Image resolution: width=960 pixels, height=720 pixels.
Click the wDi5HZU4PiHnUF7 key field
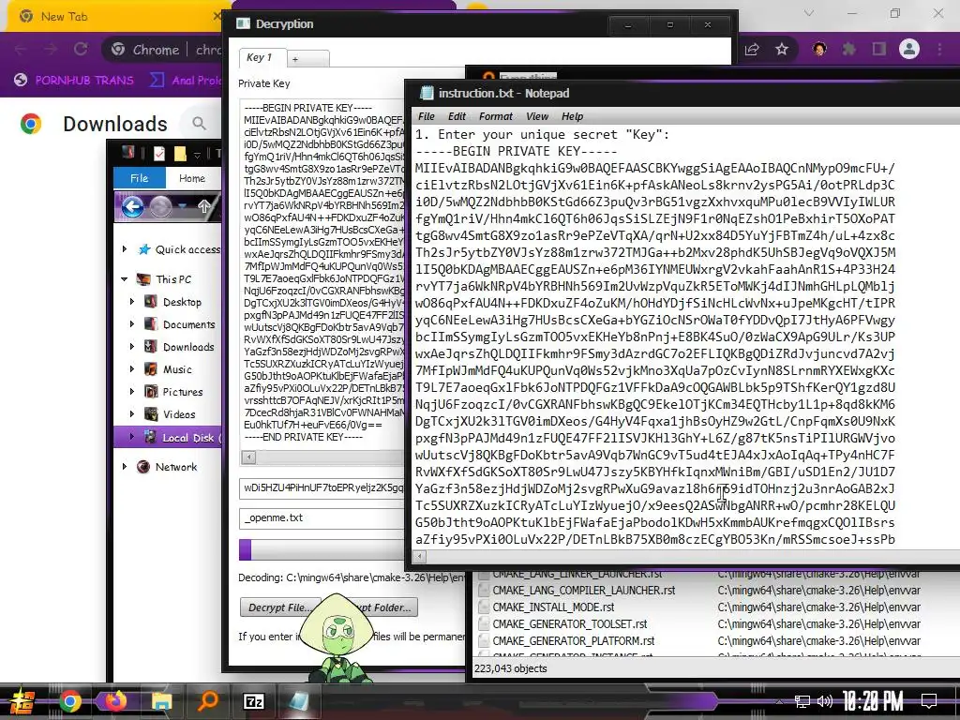pos(322,487)
